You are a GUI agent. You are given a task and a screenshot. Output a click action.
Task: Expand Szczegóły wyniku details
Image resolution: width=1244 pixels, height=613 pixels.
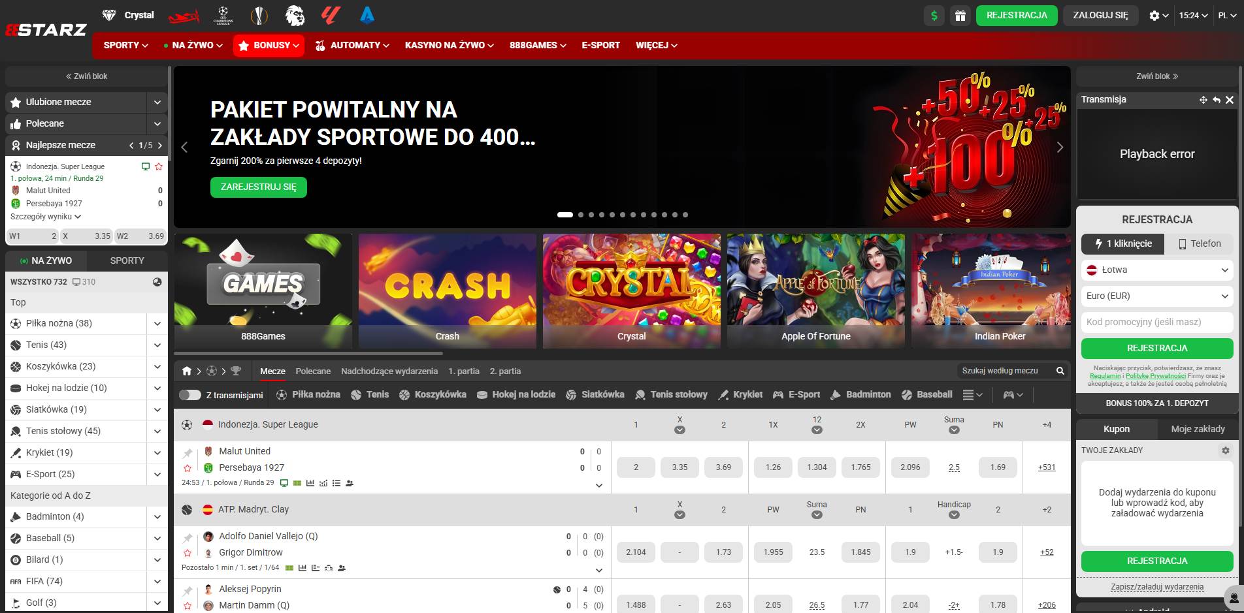(46, 217)
